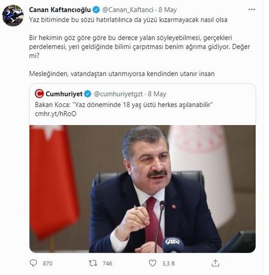Open quoted tweet text about Bakan Koca
Image resolution: width=269 pixels, height=275 pixels.
tap(124, 105)
